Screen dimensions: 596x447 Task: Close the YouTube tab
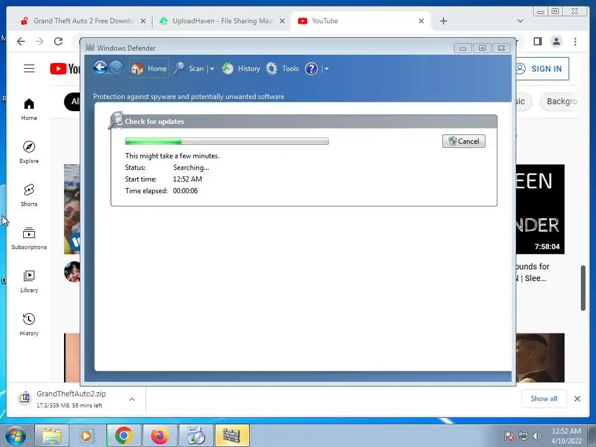[x=421, y=22]
